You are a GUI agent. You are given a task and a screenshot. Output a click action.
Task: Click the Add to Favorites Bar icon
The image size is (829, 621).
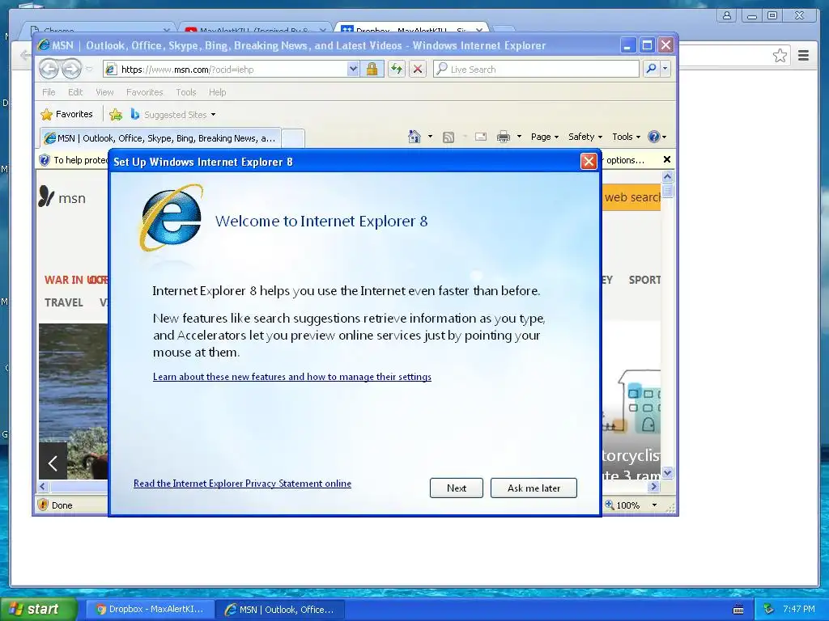tap(116, 114)
